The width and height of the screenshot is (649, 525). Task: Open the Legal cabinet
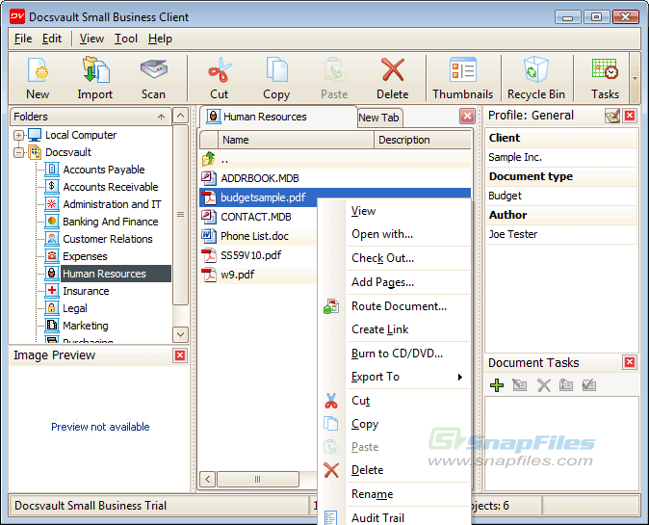click(x=74, y=308)
